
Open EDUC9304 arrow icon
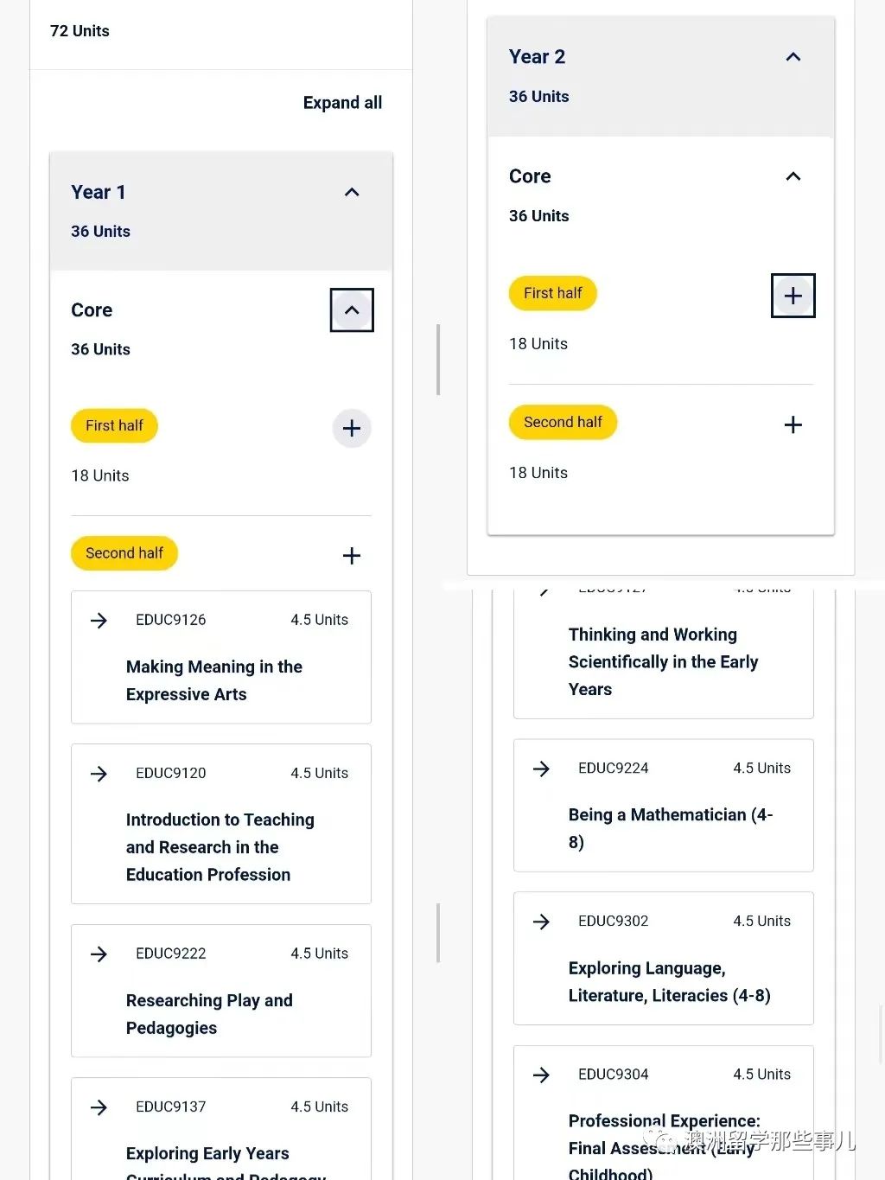(542, 1075)
